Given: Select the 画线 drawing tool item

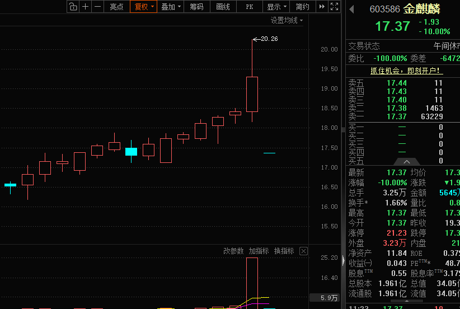Looking at the screenshot, I should pyautogui.click(x=223, y=7).
